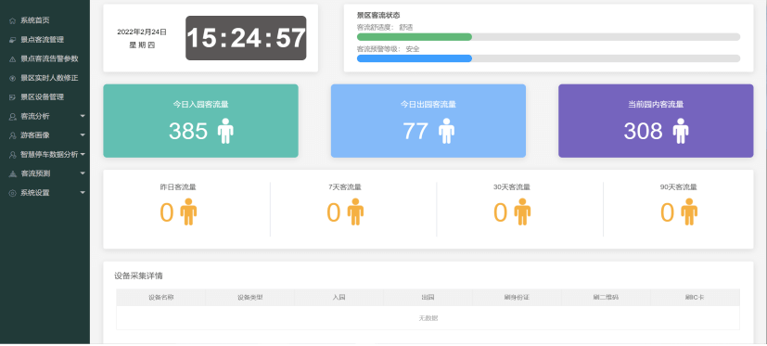Click the user icon beside 智慧停车数据分析
This screenshot has height=346, width=767.
pos(13,155)
